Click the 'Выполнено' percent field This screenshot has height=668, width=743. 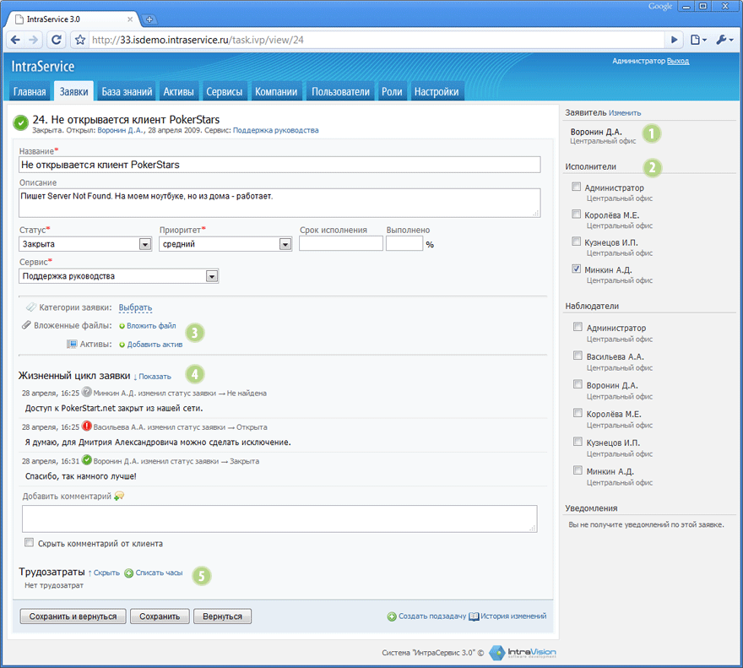pyautogui.click(x=404, y=244)
